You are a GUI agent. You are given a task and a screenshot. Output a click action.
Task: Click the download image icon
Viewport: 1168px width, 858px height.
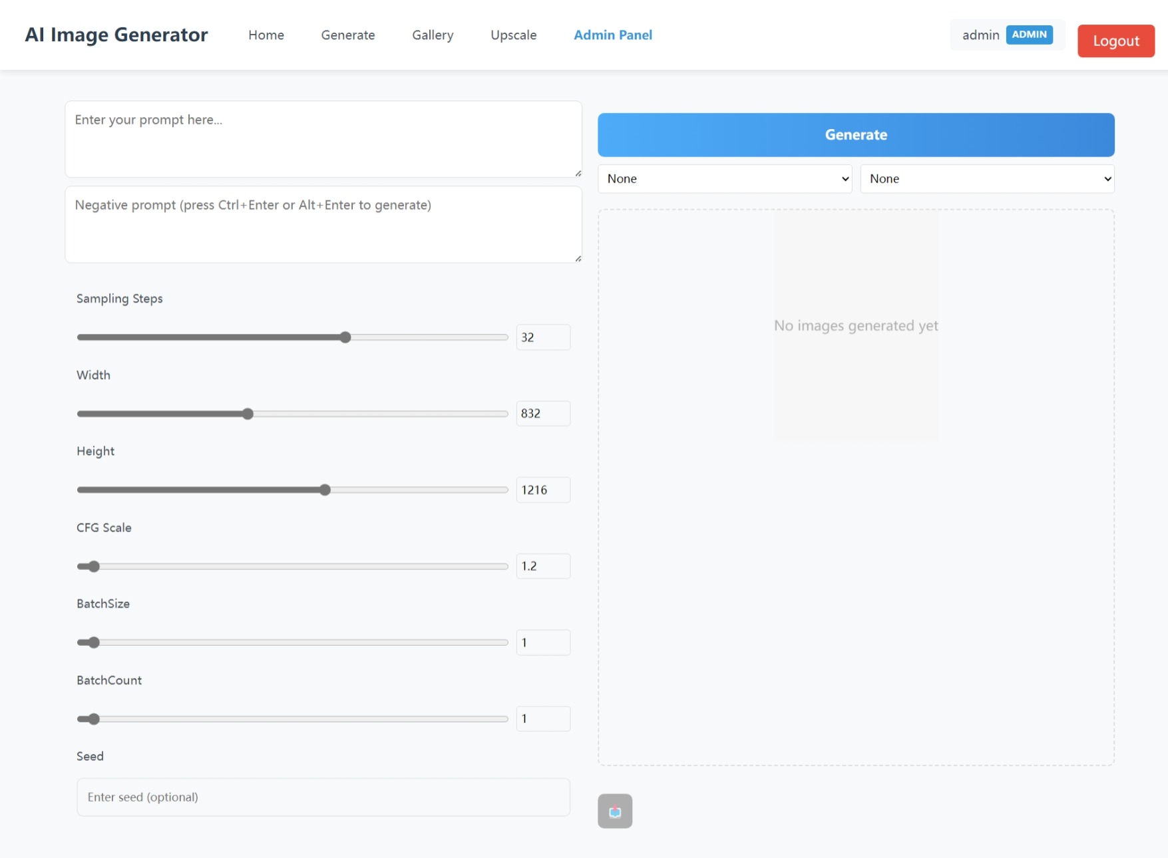point(614,811)
